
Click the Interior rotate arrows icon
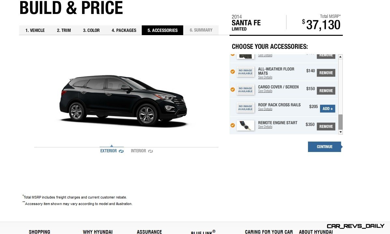(150, 151)
